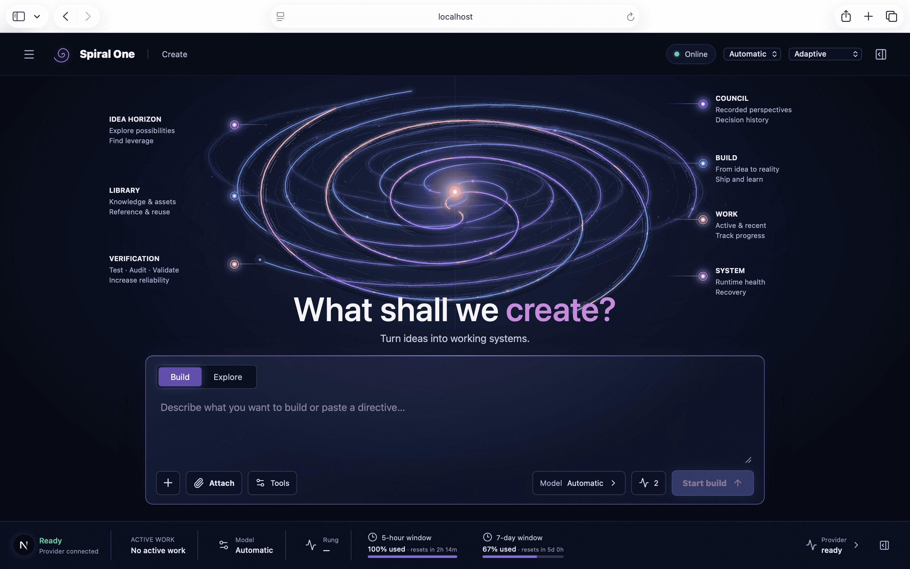Click Safari share icon

pos(846,16)
